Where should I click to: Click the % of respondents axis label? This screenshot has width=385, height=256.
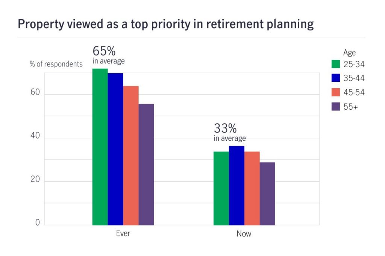[56, 64]
